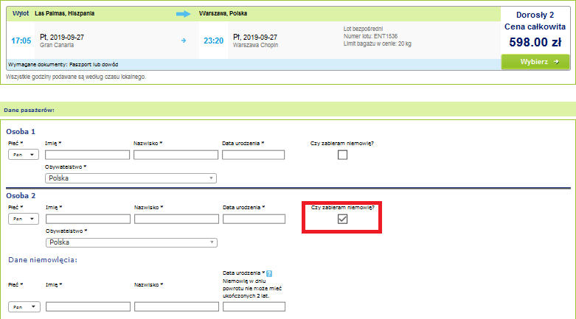Expand Obywatelstwo dropdown for Osoba 2
576x319 pixels.
(131, 242)
